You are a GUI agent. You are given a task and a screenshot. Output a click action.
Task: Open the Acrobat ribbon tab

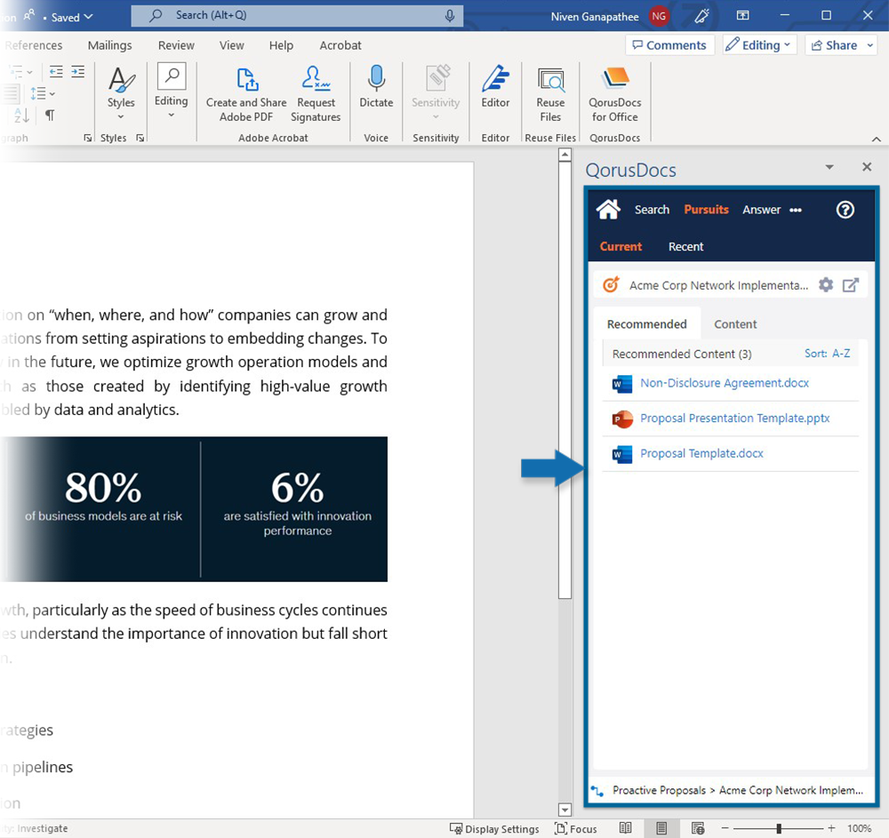coord(340,45)
